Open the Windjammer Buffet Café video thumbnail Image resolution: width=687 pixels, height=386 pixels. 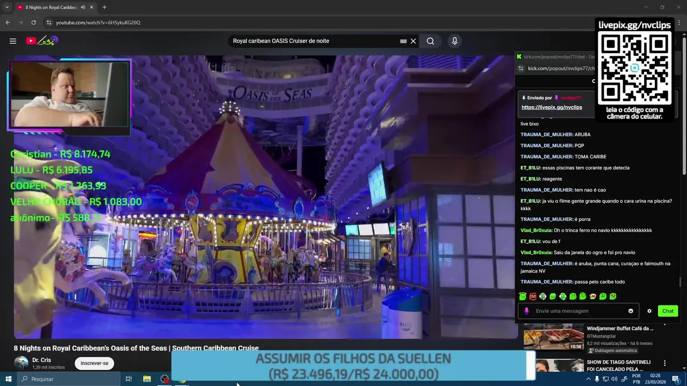pos(553,337)
